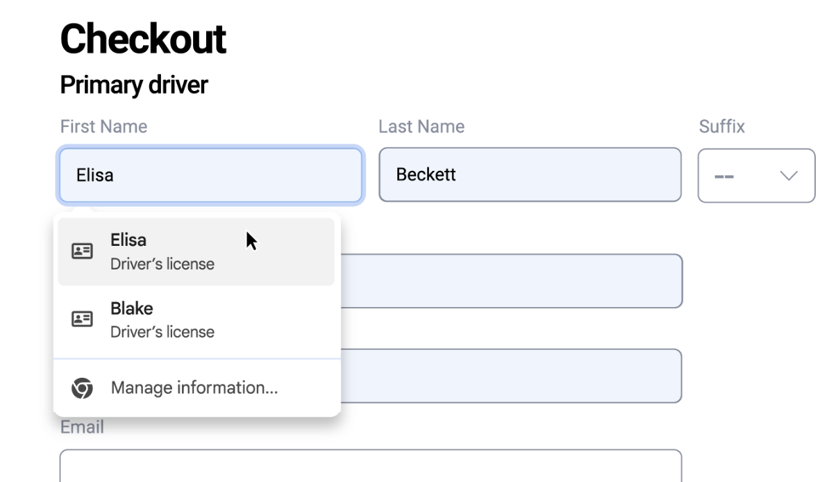Screen dimensions: 838x482
Task: Click the First Name label
Action: click(103, 126)
